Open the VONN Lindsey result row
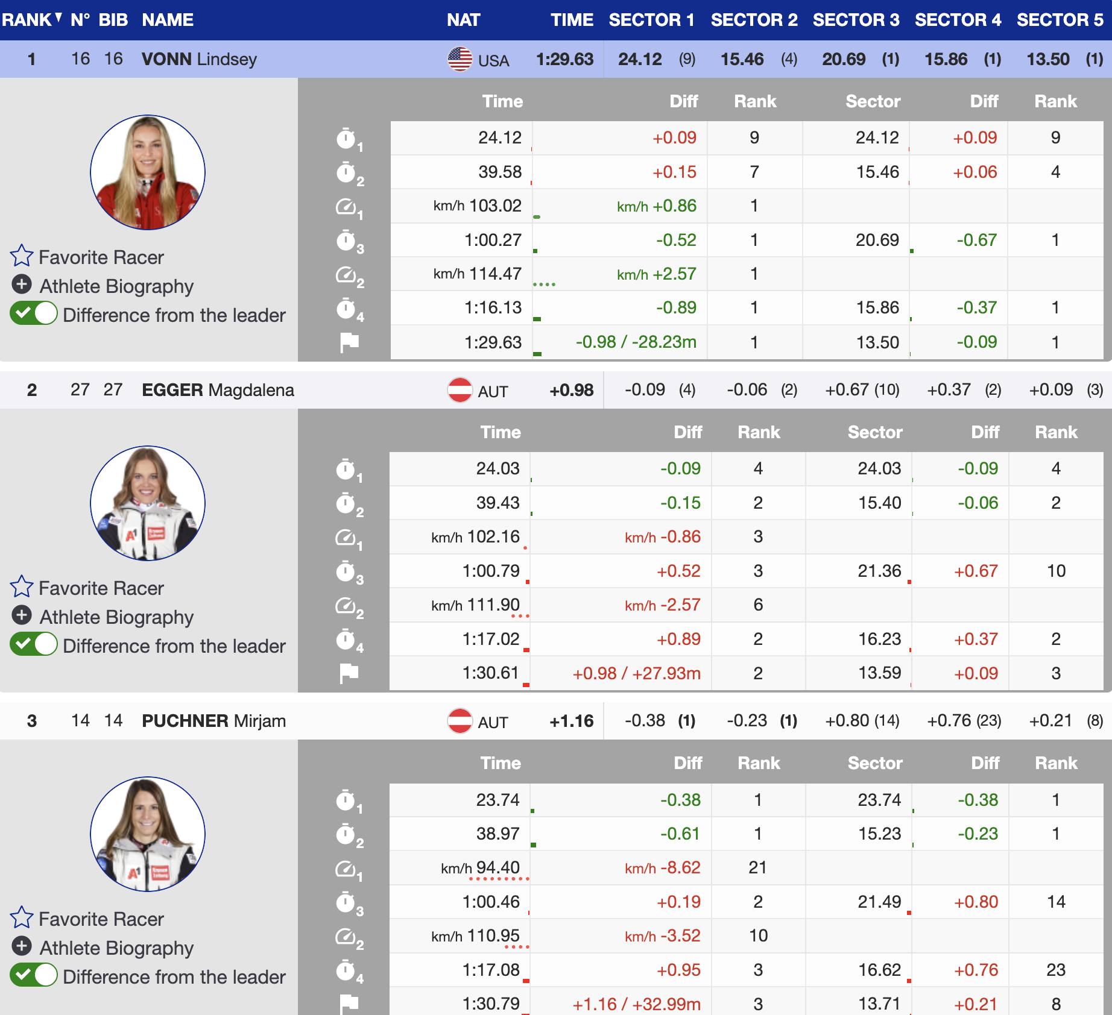This screenshot has width=1112, height=1015. click(199, 59)
